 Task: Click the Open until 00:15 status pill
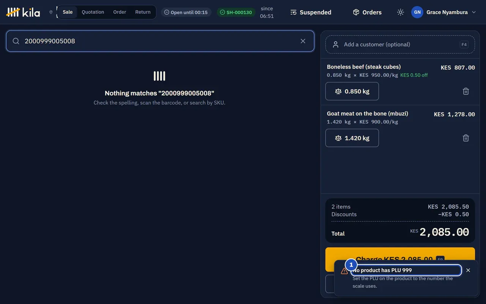186,12
